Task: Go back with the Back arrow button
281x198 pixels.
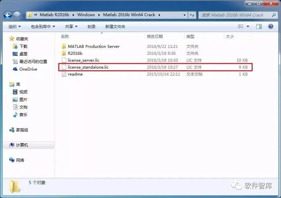Action: click(8, 15)
